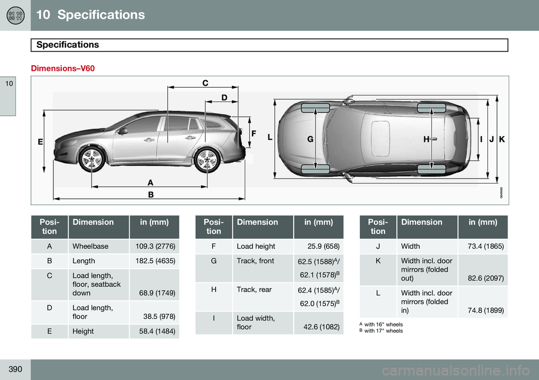Click the value '25.9 (658)'
This screenshot has height=380, width=539.
coord(323,246)
